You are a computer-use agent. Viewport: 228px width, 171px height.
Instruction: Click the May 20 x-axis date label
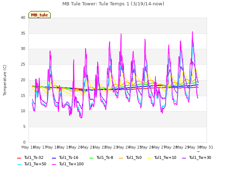76,147
